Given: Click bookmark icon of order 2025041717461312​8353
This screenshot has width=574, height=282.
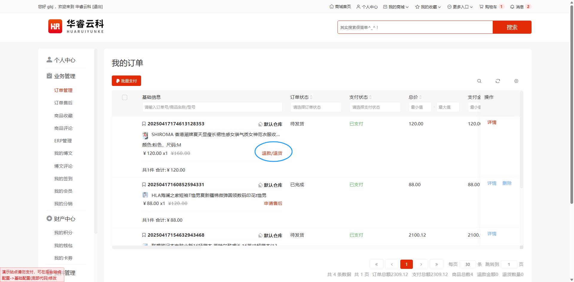Looking at the screenshot, I should [144, 124].
